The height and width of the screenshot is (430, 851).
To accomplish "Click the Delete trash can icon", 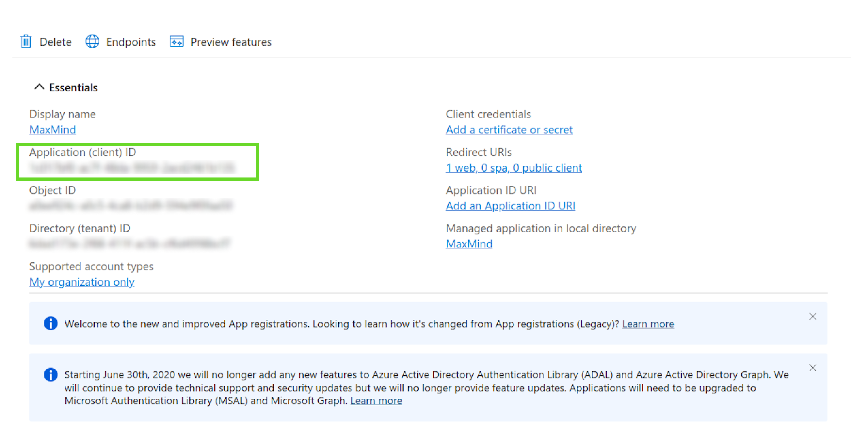I will tap(26, 41).
